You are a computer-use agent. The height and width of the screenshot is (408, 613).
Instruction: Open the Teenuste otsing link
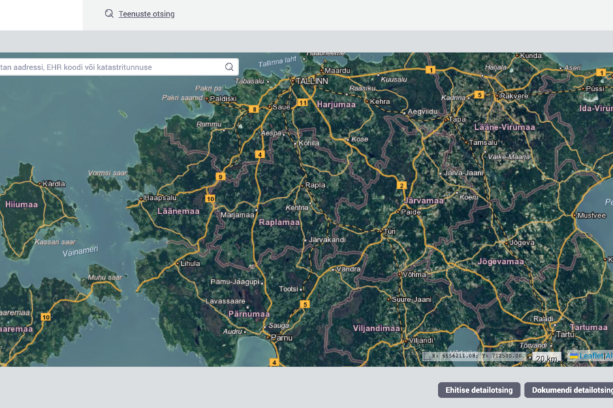pos(146,14)
